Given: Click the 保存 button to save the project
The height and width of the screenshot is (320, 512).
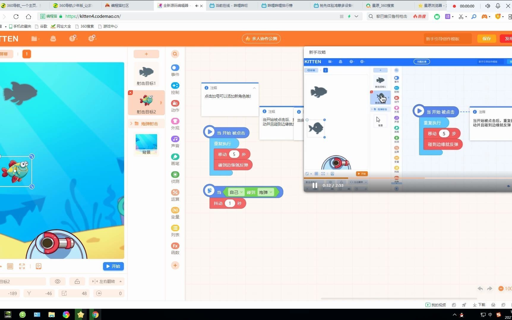Looking at the screenshot, I should click(x=486, y=38).
